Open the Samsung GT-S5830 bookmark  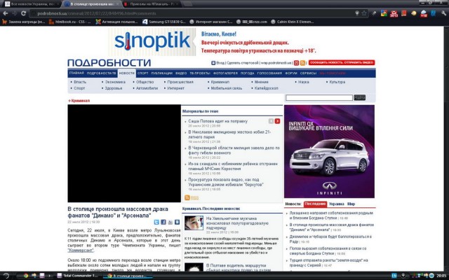(x=164, y=22)
